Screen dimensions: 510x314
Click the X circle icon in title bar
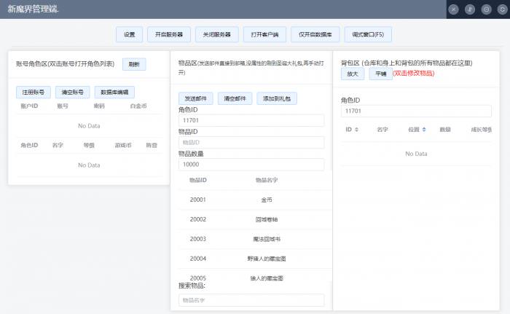pos(453,9)
